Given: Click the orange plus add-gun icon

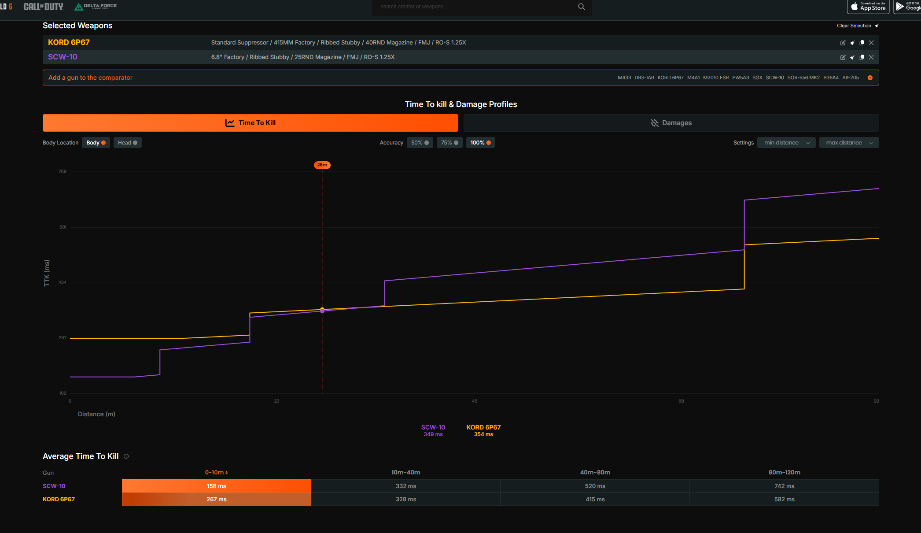Looking at the screenshot, I should (x=870, y=78).
